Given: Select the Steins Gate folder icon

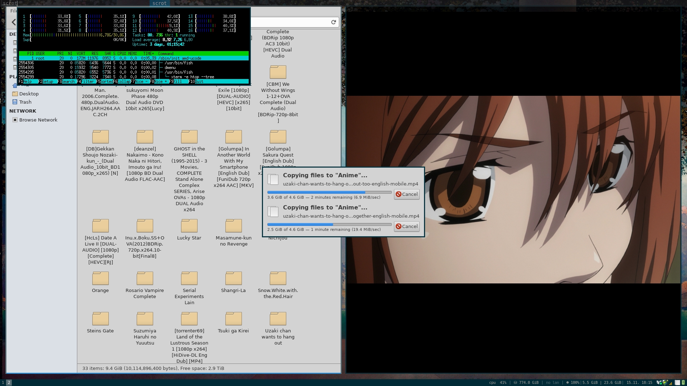Looking at the screenshot, I should [x=100, y=318].
